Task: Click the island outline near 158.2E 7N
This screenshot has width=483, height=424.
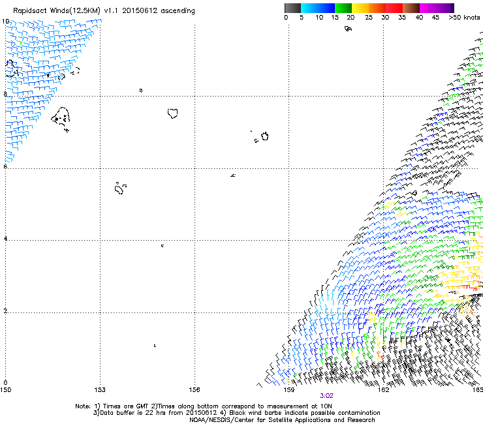Action: tap(264, 136)
